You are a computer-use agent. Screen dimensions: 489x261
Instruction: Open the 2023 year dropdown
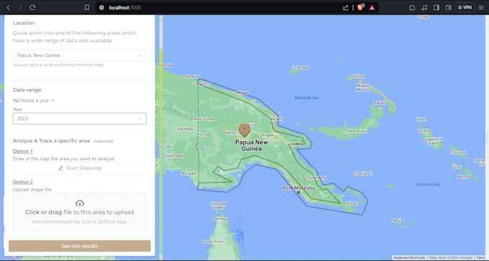[80, 119]
